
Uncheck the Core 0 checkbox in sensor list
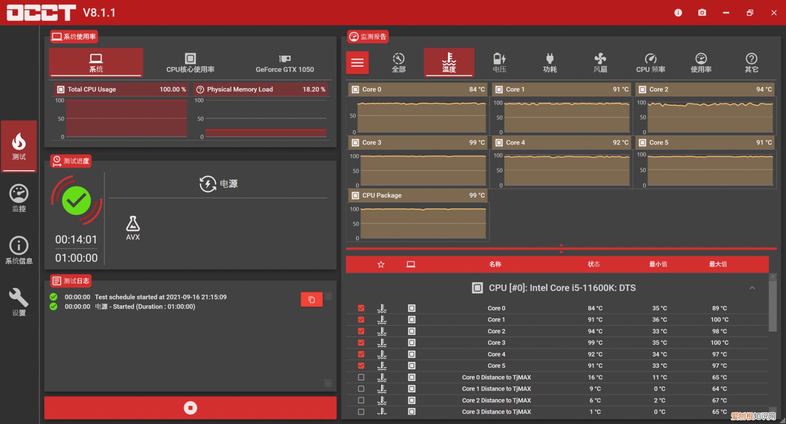click(361, 308)
